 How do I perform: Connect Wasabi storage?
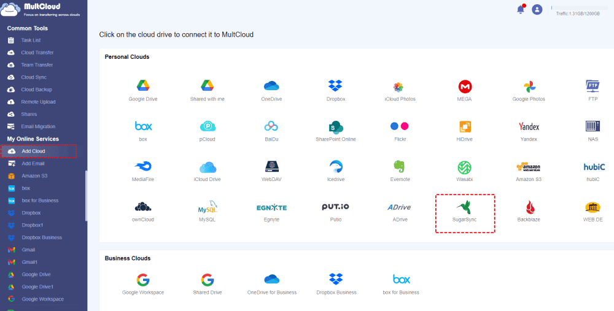point(464,171)
